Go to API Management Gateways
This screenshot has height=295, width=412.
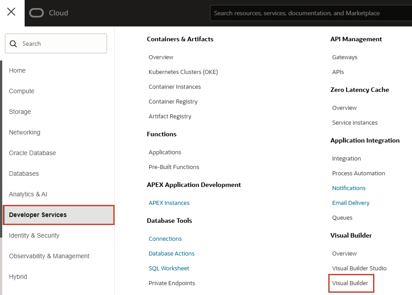[344, 57]
